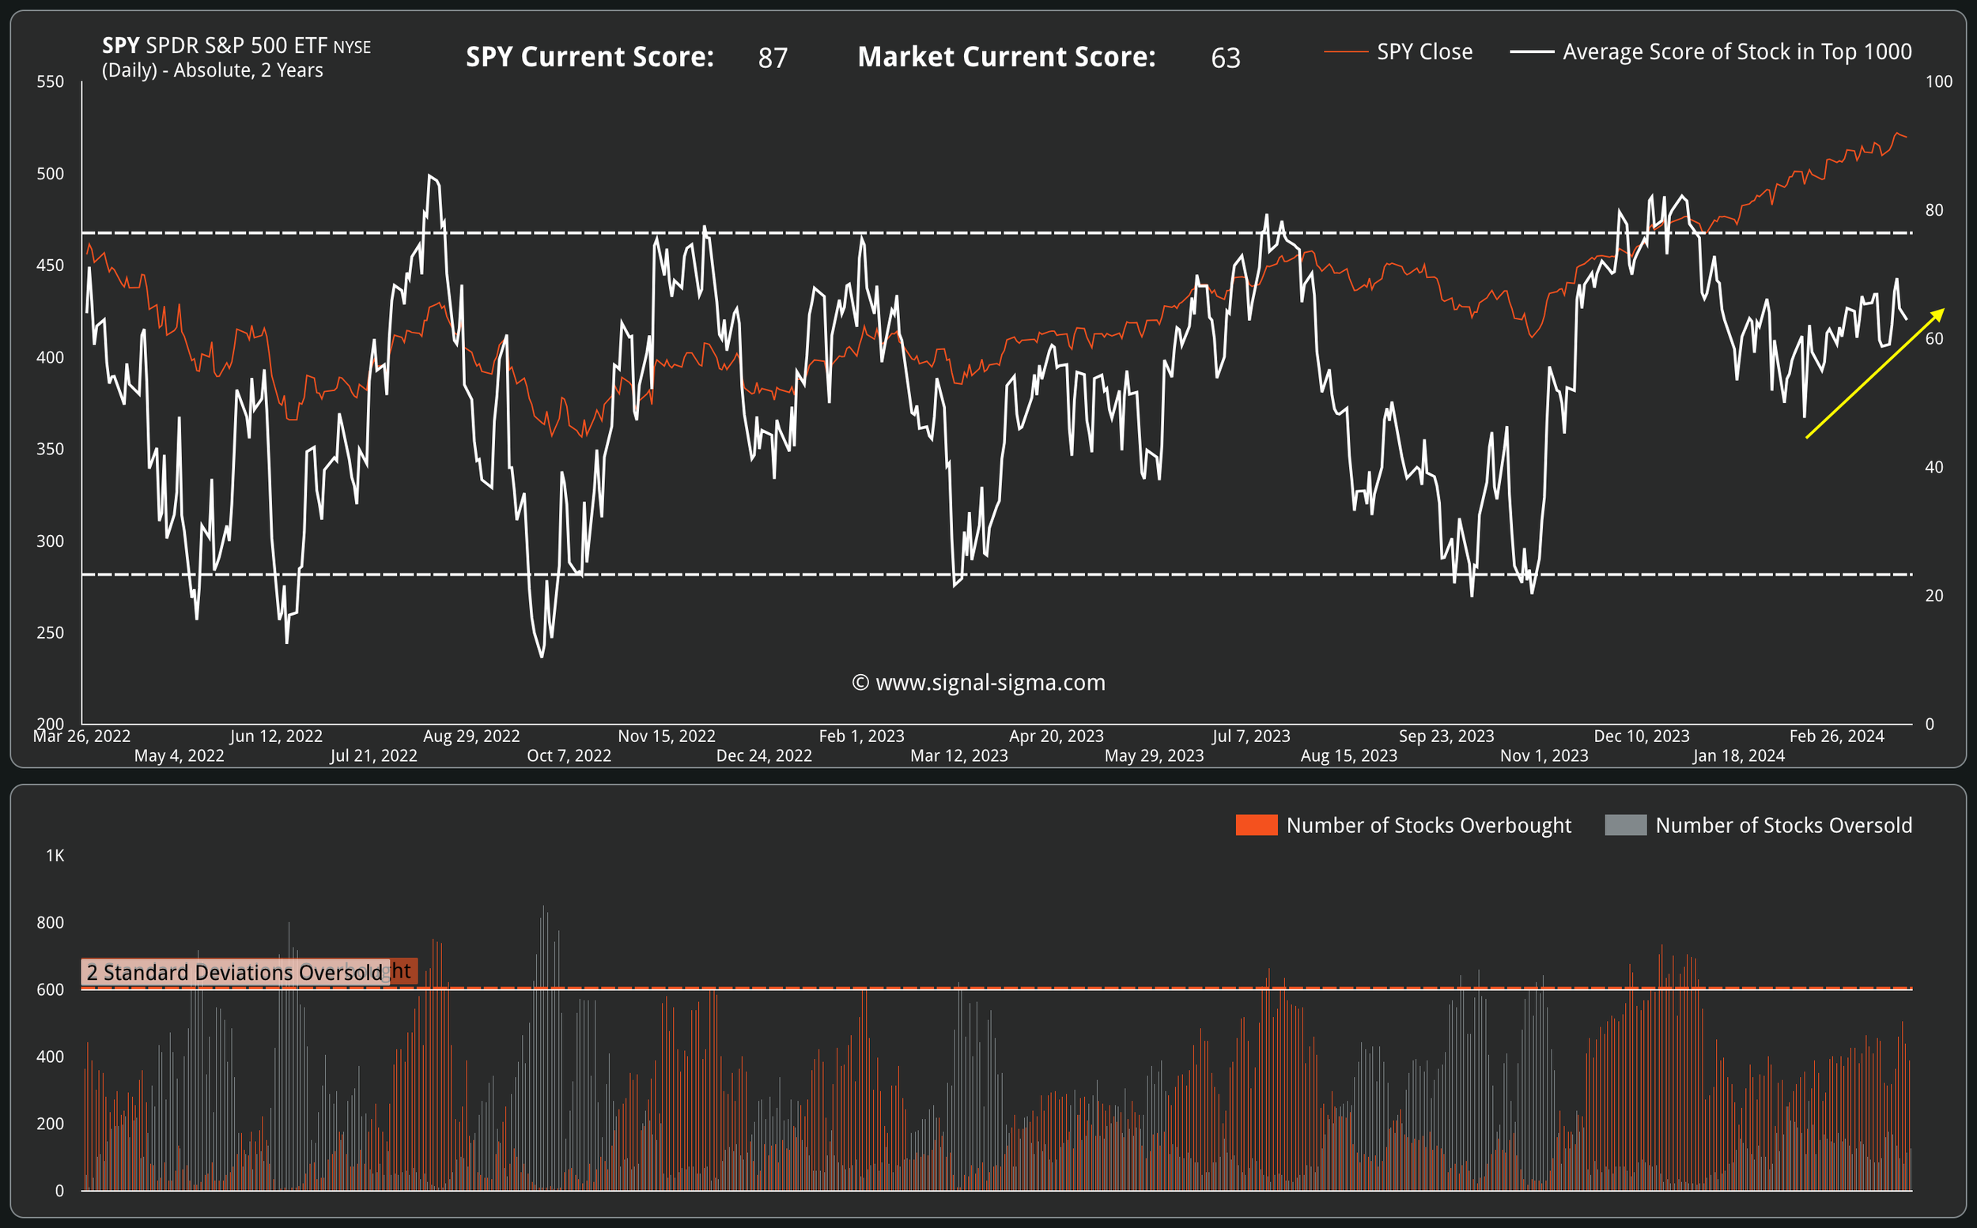Click the white Average Score legend line
Image resolution: width=1977 pixels, height=1228 pixels.
(1532, 52)
